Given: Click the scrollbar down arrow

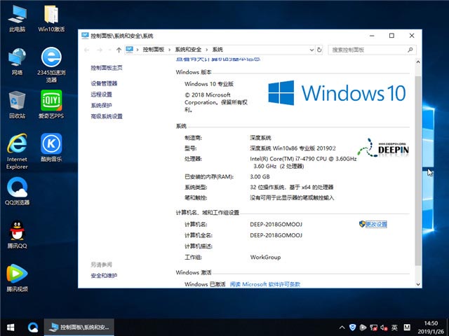Looking at the screenshot, I should (418, 284).
